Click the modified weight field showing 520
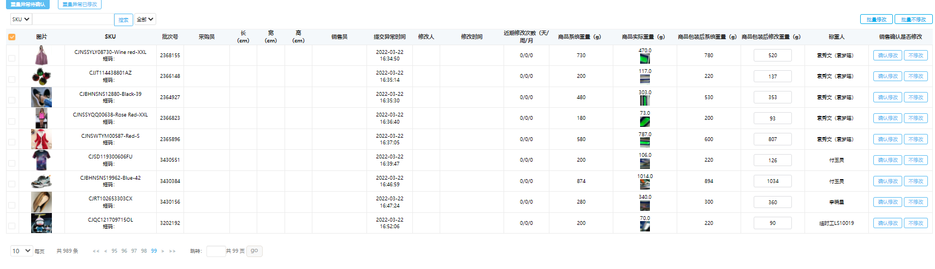 click(x=772, y=56)
